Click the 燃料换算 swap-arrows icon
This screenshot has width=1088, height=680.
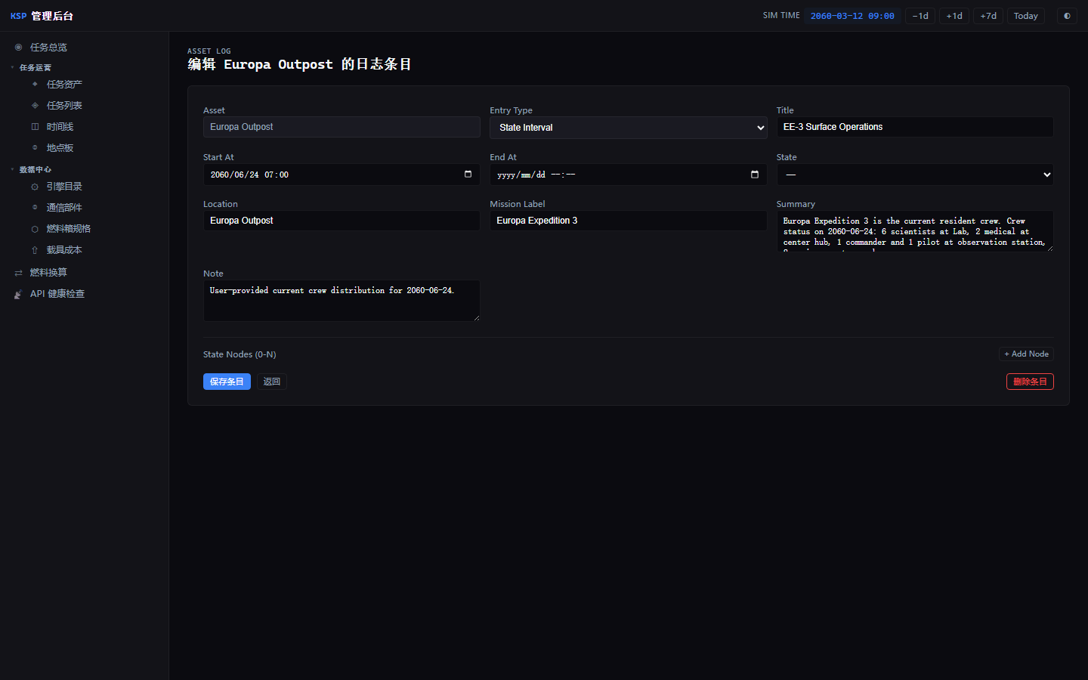coord(18,273)
